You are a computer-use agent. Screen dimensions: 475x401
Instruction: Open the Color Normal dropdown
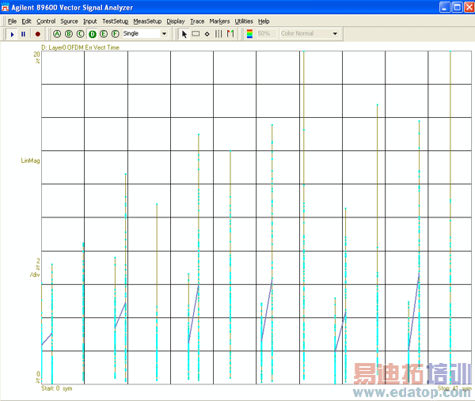335,33
